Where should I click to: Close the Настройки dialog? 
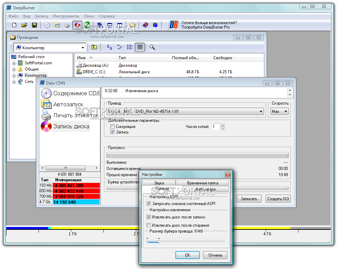(x=228, y=174)
